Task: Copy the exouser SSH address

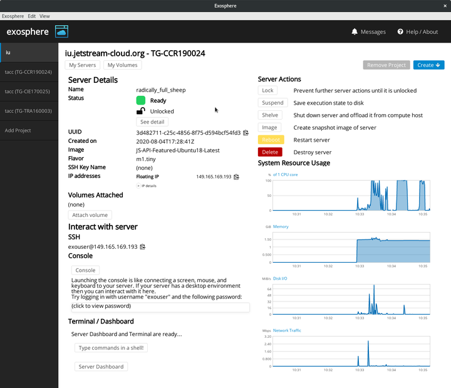Action: (143, 247)
